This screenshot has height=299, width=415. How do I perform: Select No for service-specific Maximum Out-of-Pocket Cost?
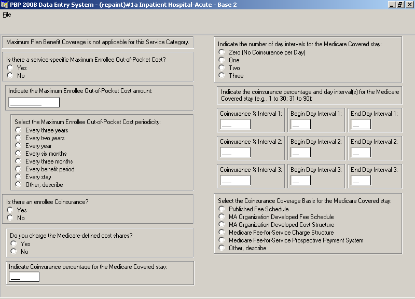[10, 75]
